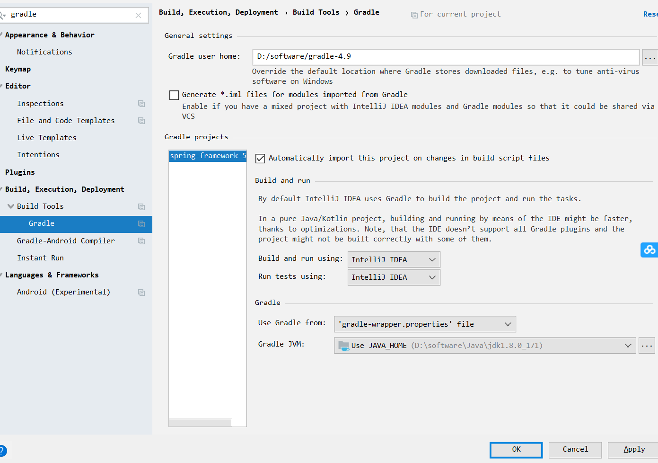658x463 pixels.
Task: Click the For current project icon in header
Action: pyautogui.click(x=414, y=15)
